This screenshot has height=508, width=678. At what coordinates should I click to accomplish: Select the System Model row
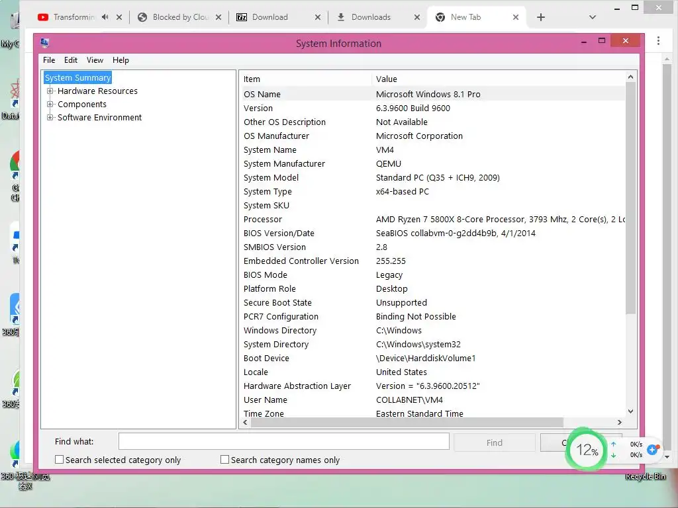[432, 177]
